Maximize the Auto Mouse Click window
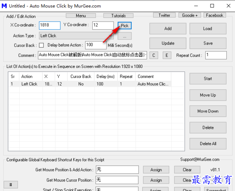Viewport: 235px width, 191px height. coord(212,6)
